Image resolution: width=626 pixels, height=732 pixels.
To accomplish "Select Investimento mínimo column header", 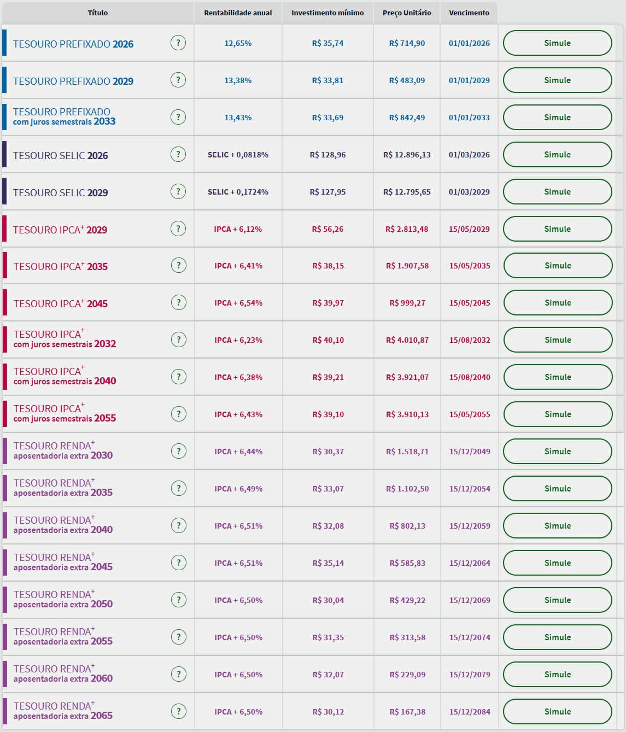I will click(327, 13).
